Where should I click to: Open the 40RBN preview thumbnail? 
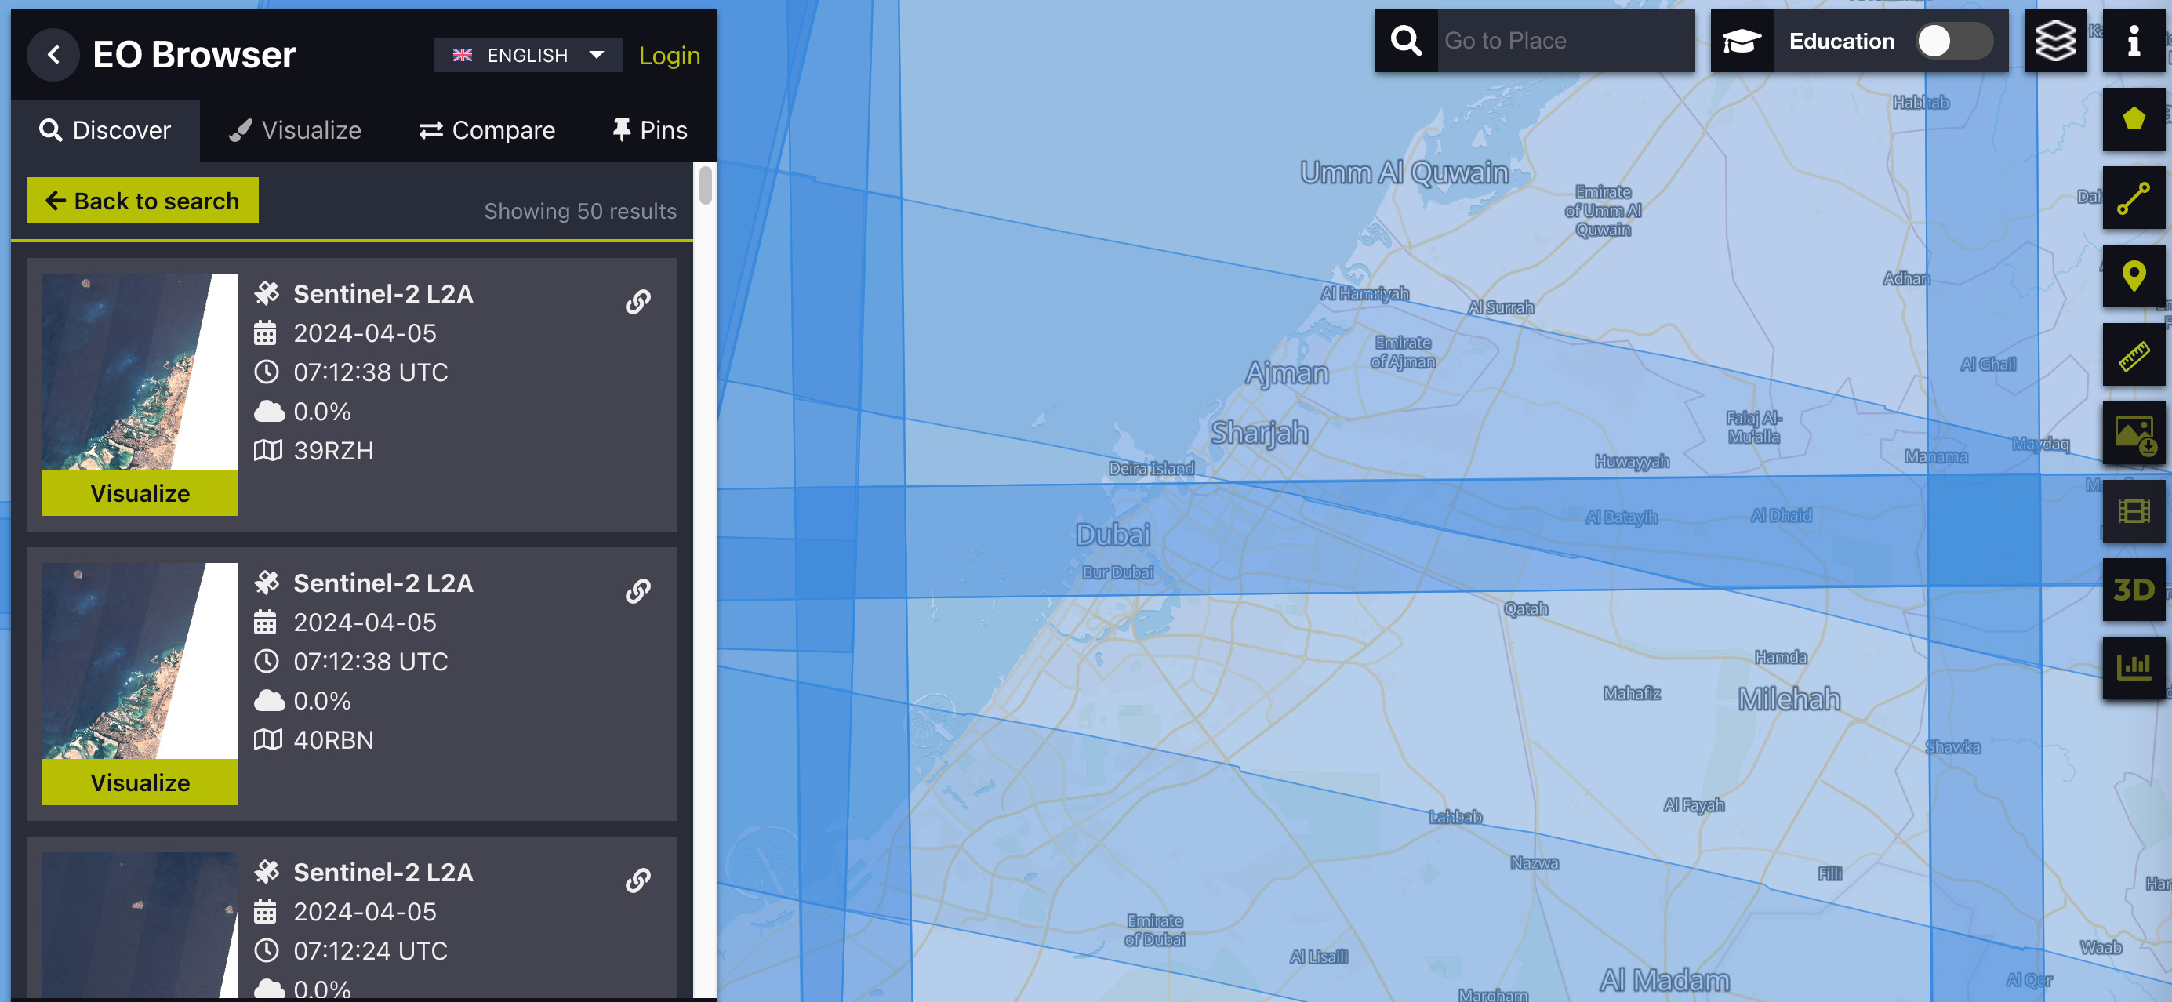140,660
